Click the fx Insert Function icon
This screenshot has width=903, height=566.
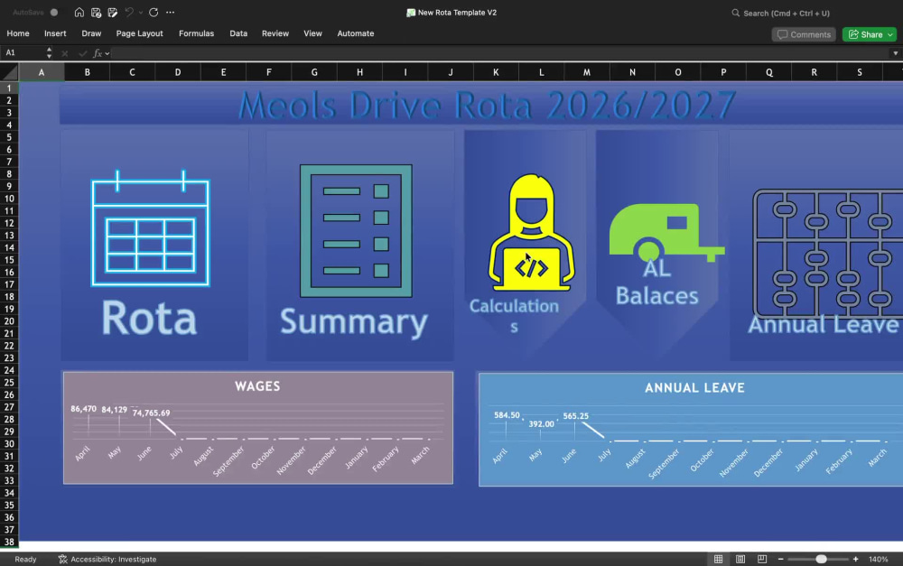[98, 53]
